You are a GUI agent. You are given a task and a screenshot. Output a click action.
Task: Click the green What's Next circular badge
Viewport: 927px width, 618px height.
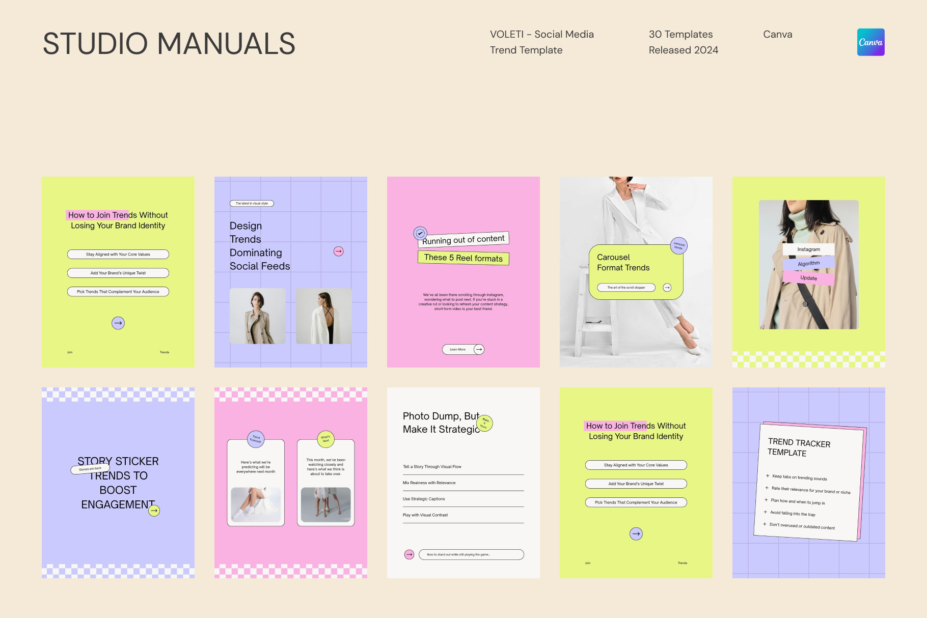325,439
